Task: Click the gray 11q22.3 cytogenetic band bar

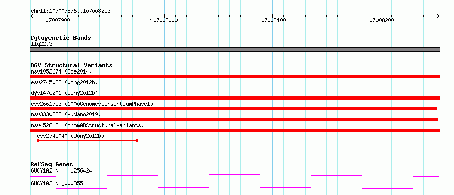Action: tap(235, 50)
